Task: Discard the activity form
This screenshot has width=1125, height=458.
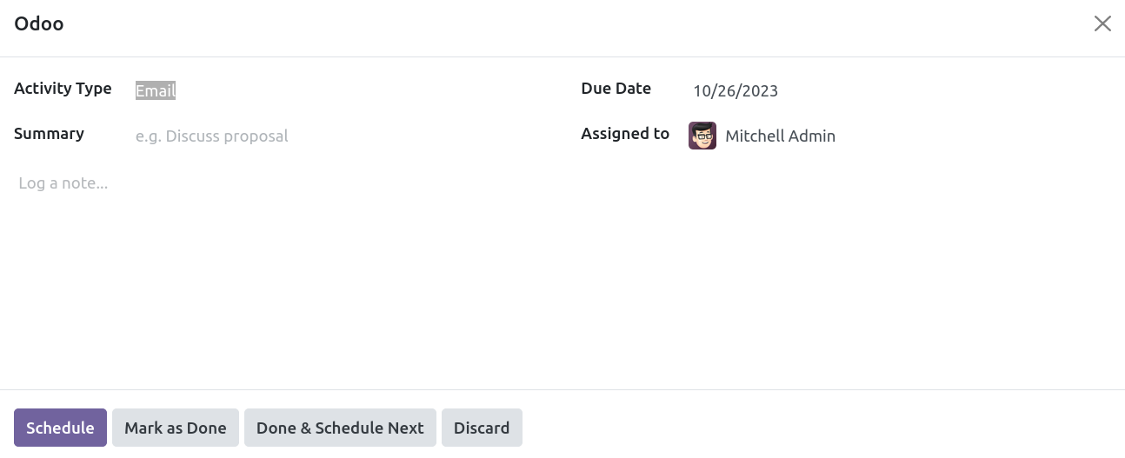Action: click(482, 428)
